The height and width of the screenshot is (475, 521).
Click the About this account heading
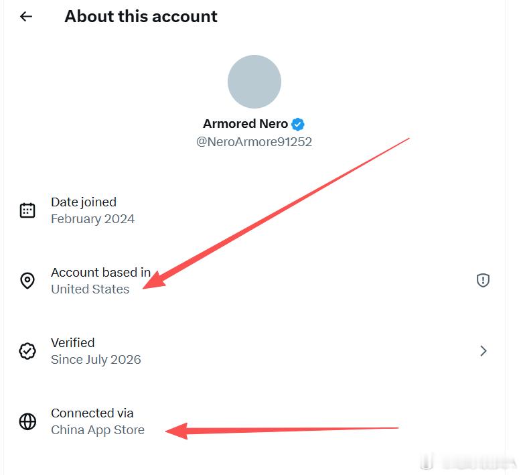[141, 16]
